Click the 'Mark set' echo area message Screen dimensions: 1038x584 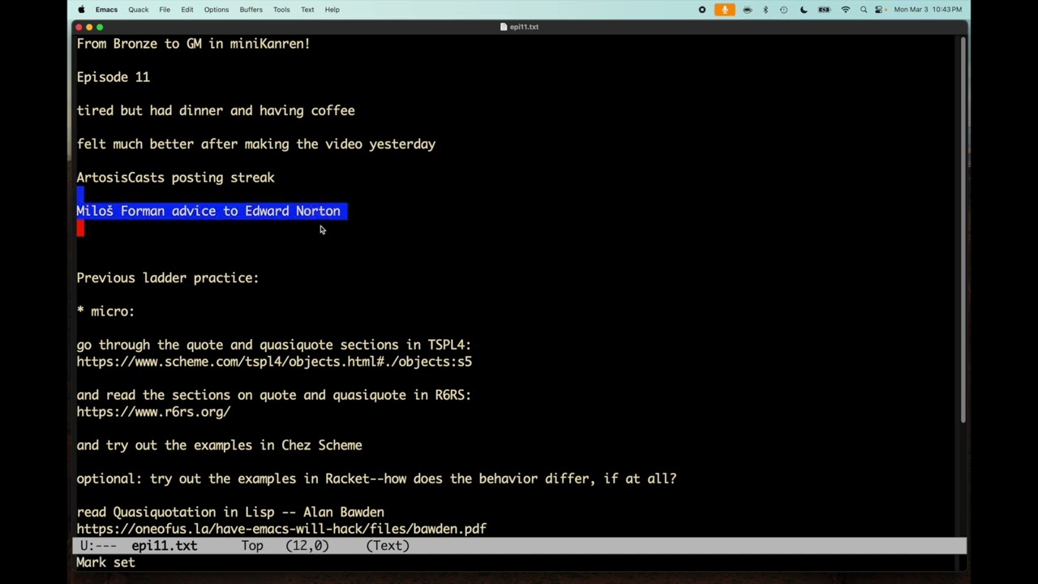pos(105,562)
